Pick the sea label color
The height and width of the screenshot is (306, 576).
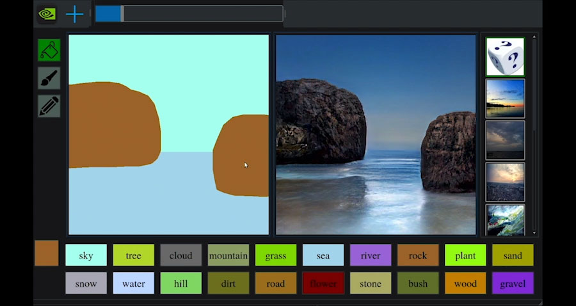pos(323,255)
